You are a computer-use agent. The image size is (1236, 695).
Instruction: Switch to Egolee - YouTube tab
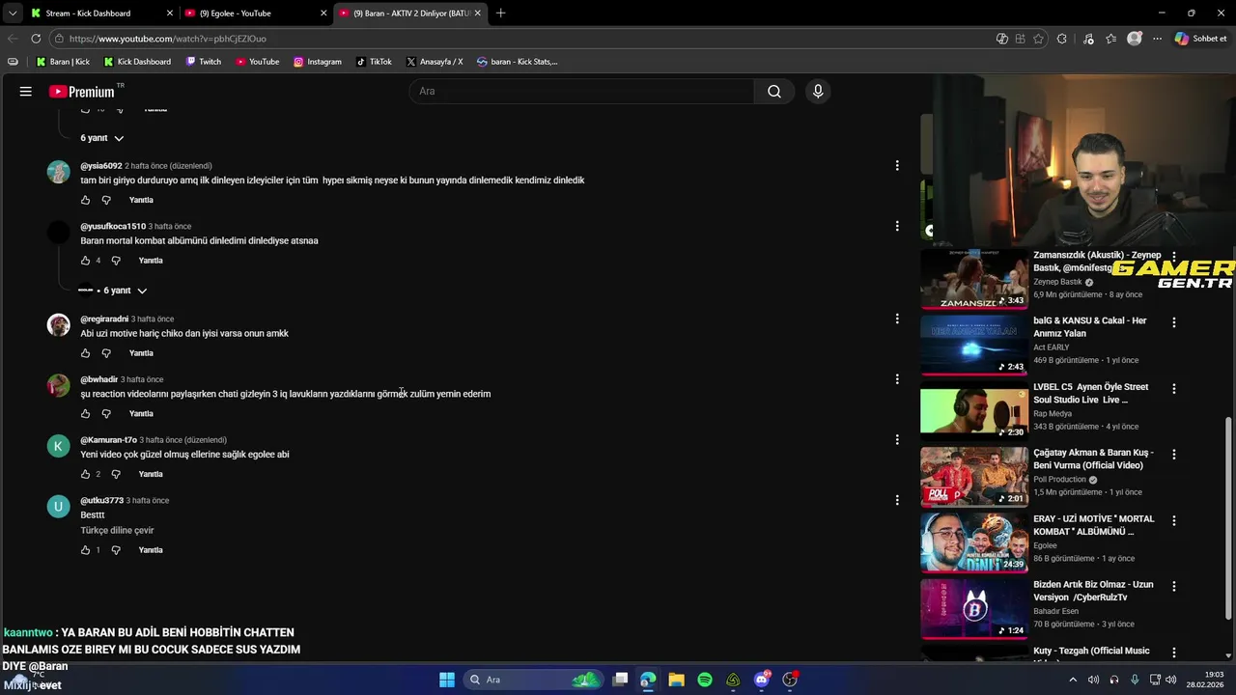(x=255, y=14)
